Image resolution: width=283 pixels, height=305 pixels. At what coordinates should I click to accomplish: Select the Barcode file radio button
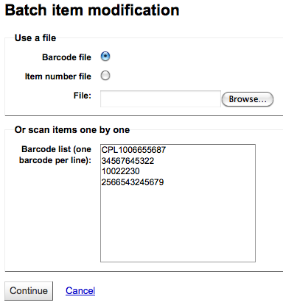point(105,57)
